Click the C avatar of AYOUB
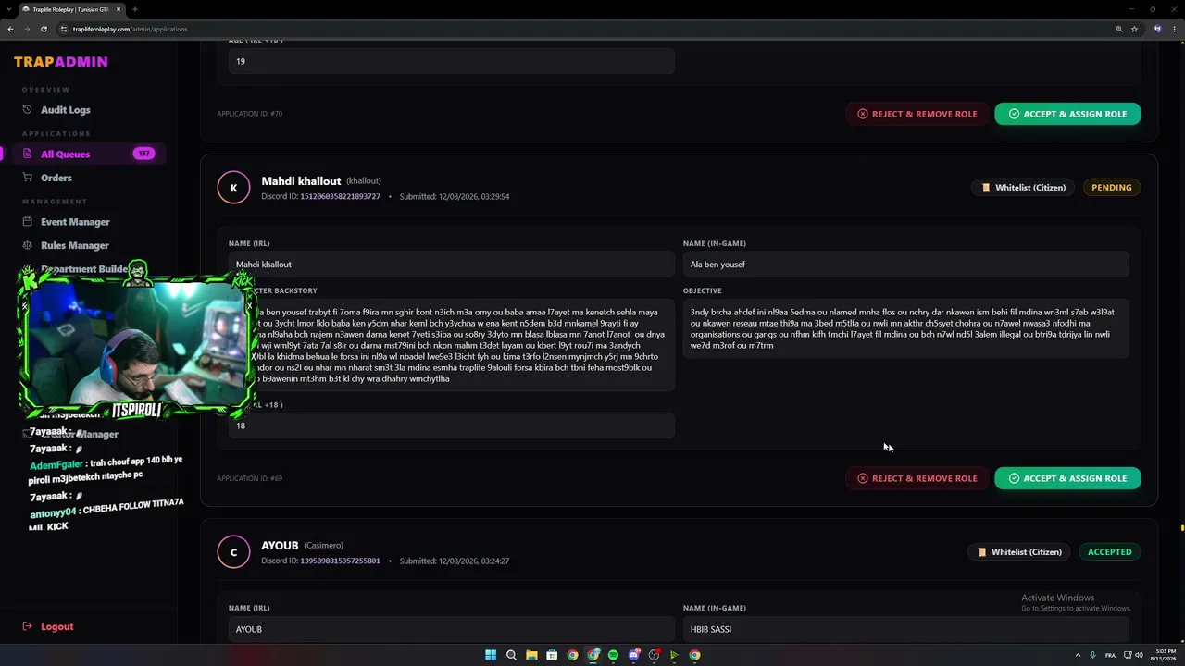 click(x=233, y=552)
